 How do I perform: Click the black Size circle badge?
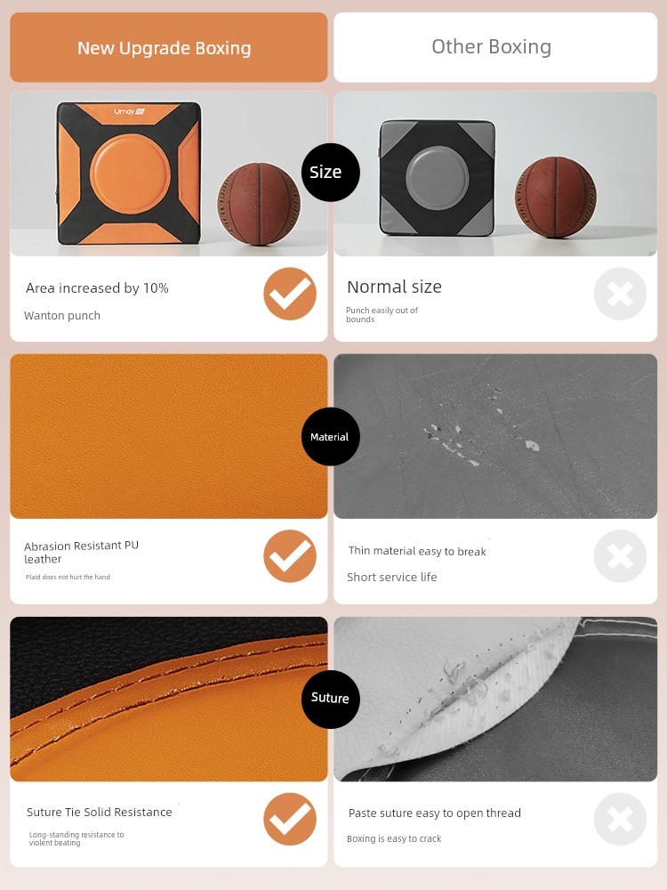(x=330, y=173)
